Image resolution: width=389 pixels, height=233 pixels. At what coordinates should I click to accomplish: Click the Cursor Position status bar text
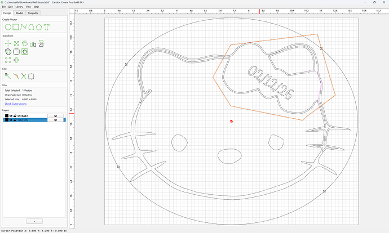(34, 231)
